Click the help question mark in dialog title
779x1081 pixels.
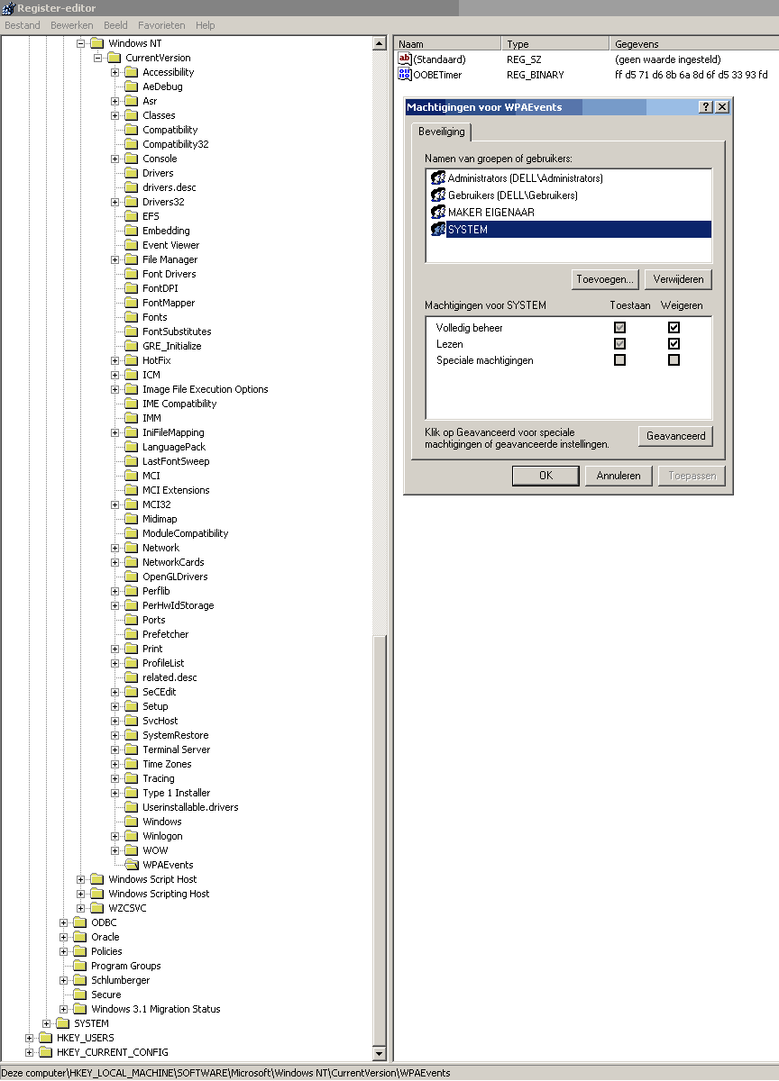point(706,107)
